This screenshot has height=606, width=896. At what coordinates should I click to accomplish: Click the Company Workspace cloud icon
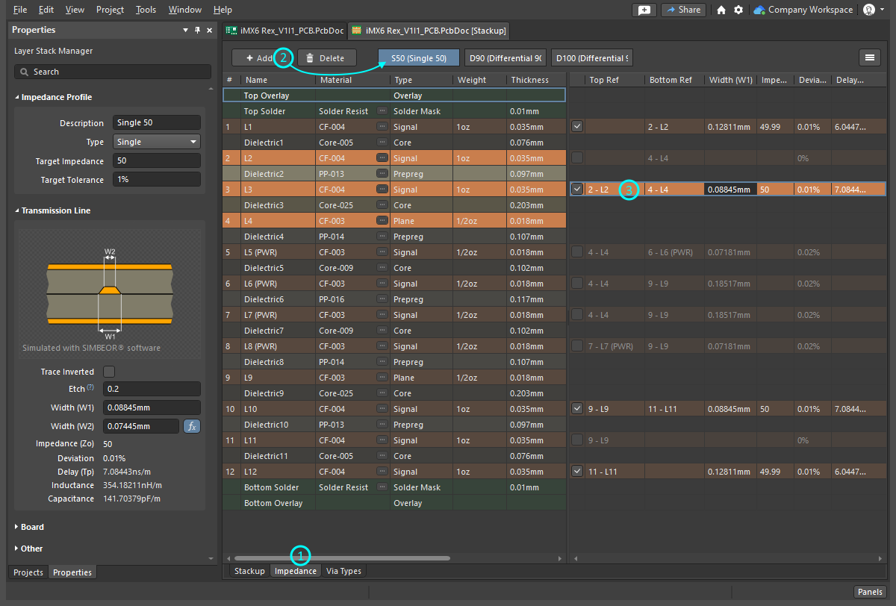coord(759,10)
